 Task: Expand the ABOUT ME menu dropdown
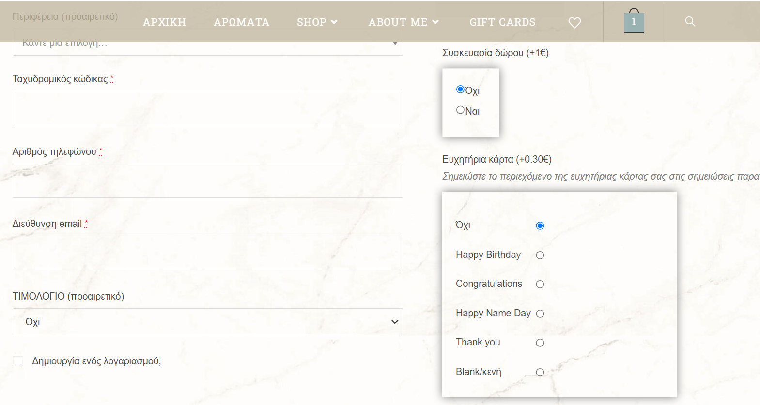tap(403, 22)
